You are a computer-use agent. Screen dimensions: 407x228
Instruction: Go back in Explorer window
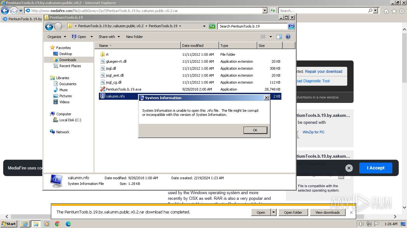click(x=49, y=26)
